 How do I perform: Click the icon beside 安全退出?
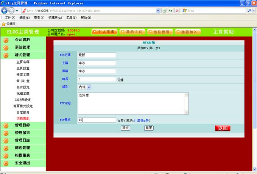pyautogui.click(x=6, y=163)
